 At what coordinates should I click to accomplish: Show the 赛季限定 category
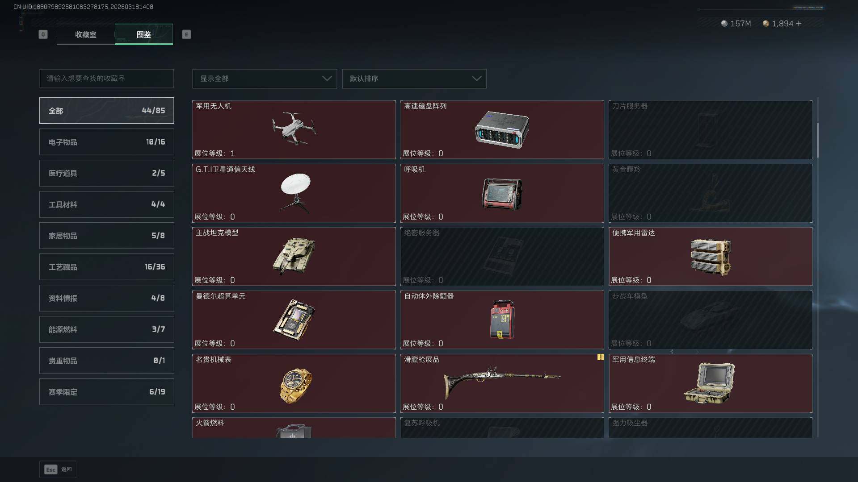[x=107, y=392]
